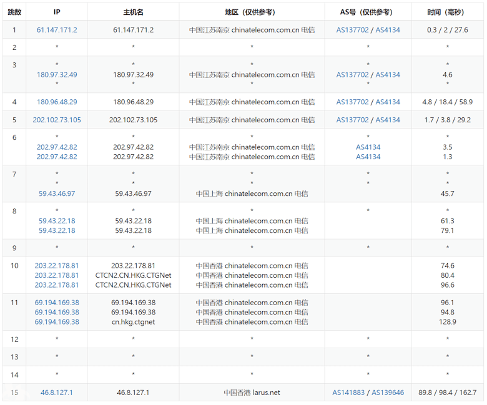Open 69.194.169.38 IP link with time 128.9
Viewport: 487px width, 405px height.
(57, 321)
